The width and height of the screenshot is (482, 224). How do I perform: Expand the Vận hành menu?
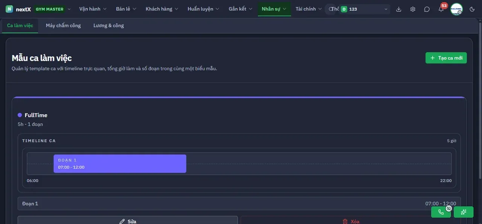[93, 9]
